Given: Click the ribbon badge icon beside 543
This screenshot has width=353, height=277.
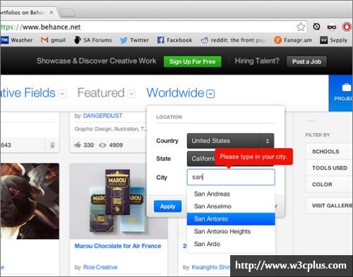Looking at the screenshot, I should (x=52, y=145).
